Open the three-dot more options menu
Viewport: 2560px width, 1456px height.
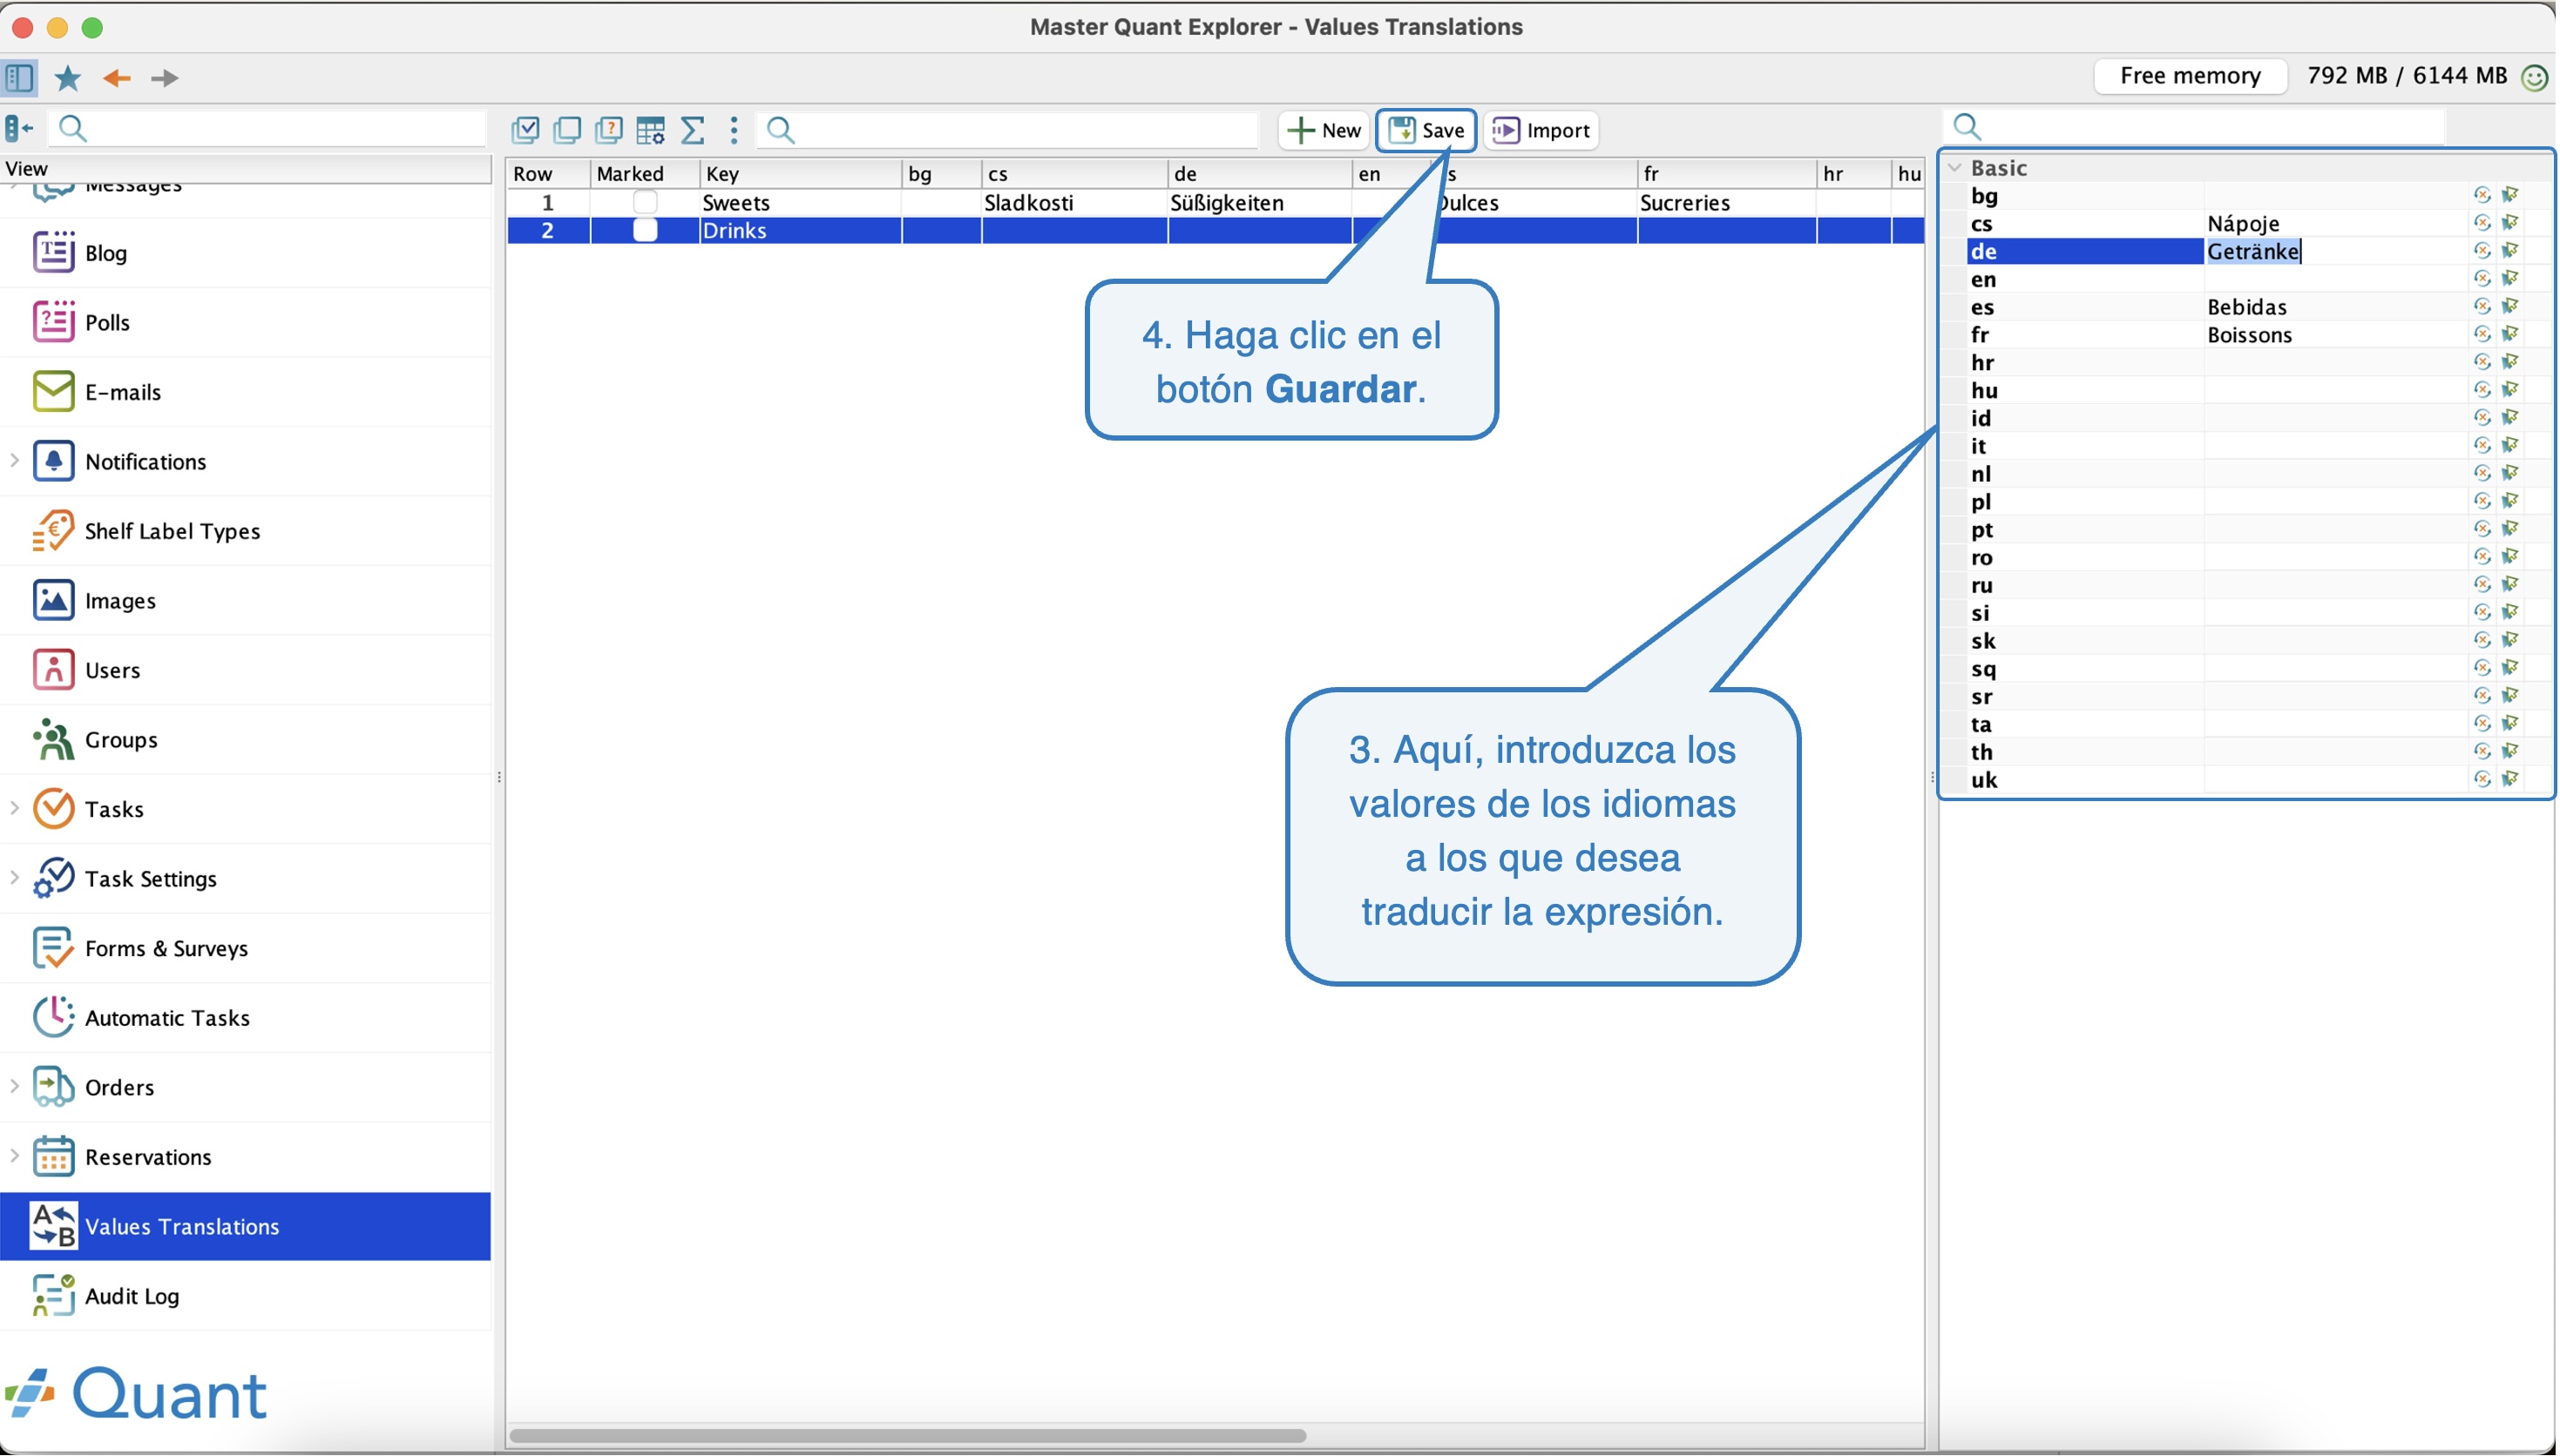click(x=735, y=130)
